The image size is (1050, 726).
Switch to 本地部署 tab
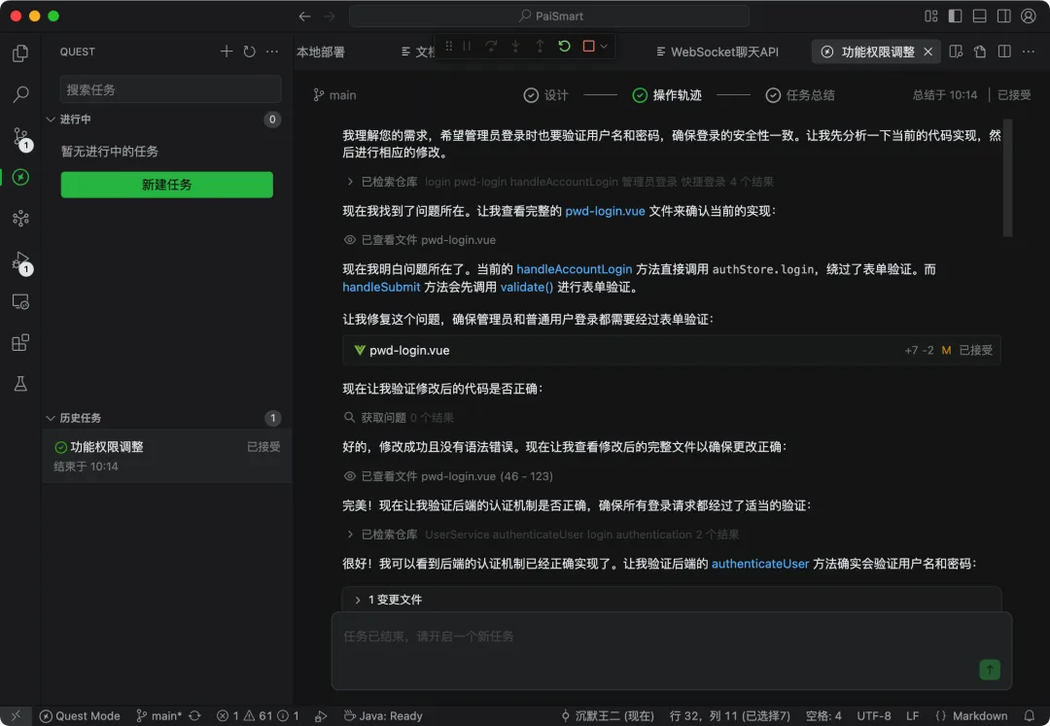(321, 52)
